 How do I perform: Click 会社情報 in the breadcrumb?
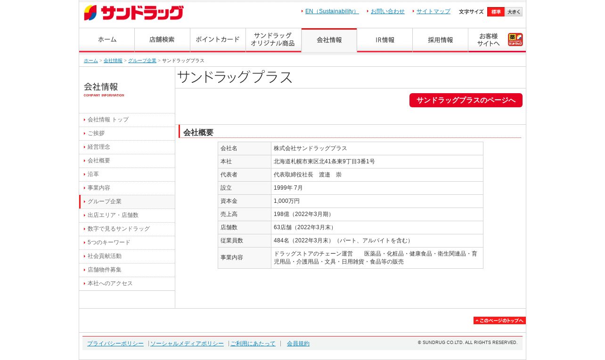click(113, 61)
